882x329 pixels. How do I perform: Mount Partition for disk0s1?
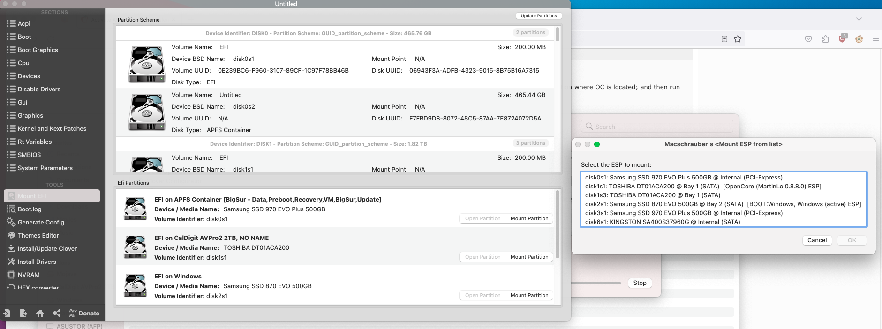tap(529, 218)
